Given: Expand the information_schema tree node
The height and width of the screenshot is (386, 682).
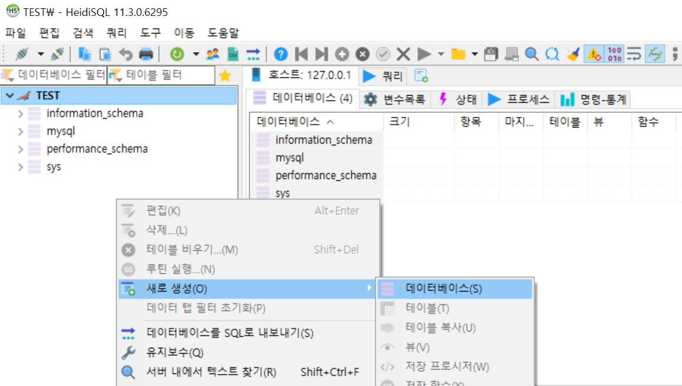Looking at the screenshot, I should (21, 114).
